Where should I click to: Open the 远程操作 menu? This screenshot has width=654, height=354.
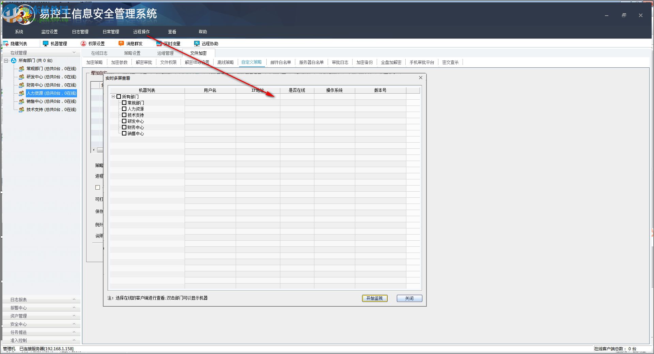click(141, 32)
